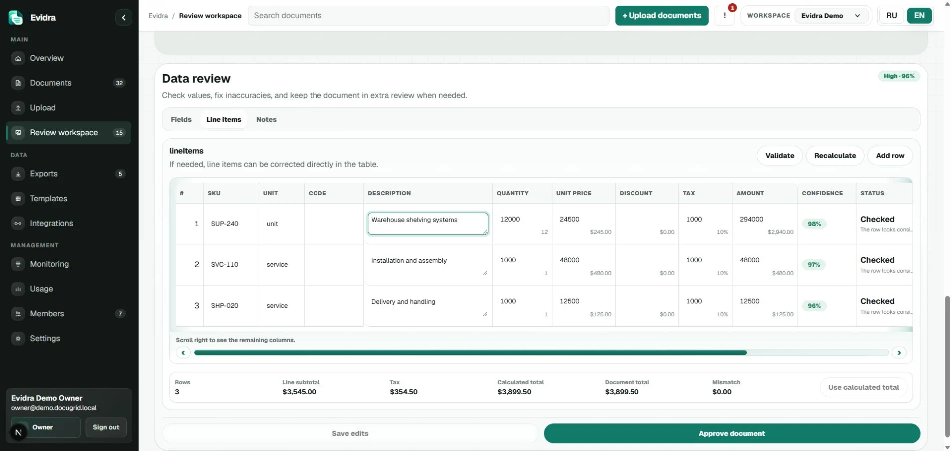This screenshot has height=451, width=951.
Task: Approve the document
Action: point(732,433)
